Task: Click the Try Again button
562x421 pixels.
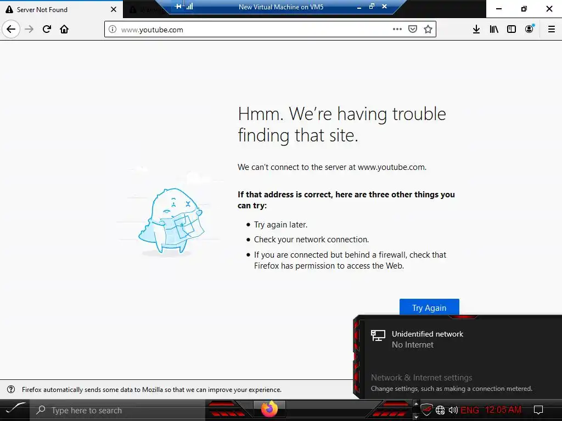Action: pos(429,308)
